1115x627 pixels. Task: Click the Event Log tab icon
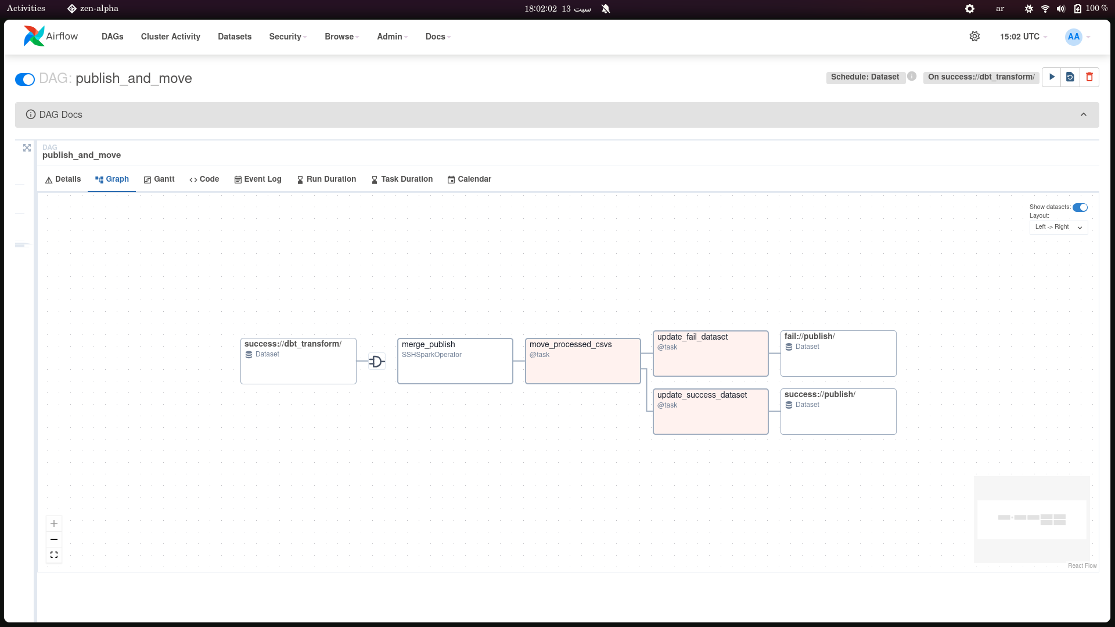[238, 179]
